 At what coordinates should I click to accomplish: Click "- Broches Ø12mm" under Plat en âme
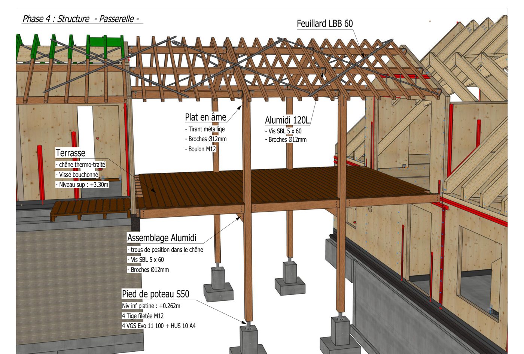pos(206,139)
